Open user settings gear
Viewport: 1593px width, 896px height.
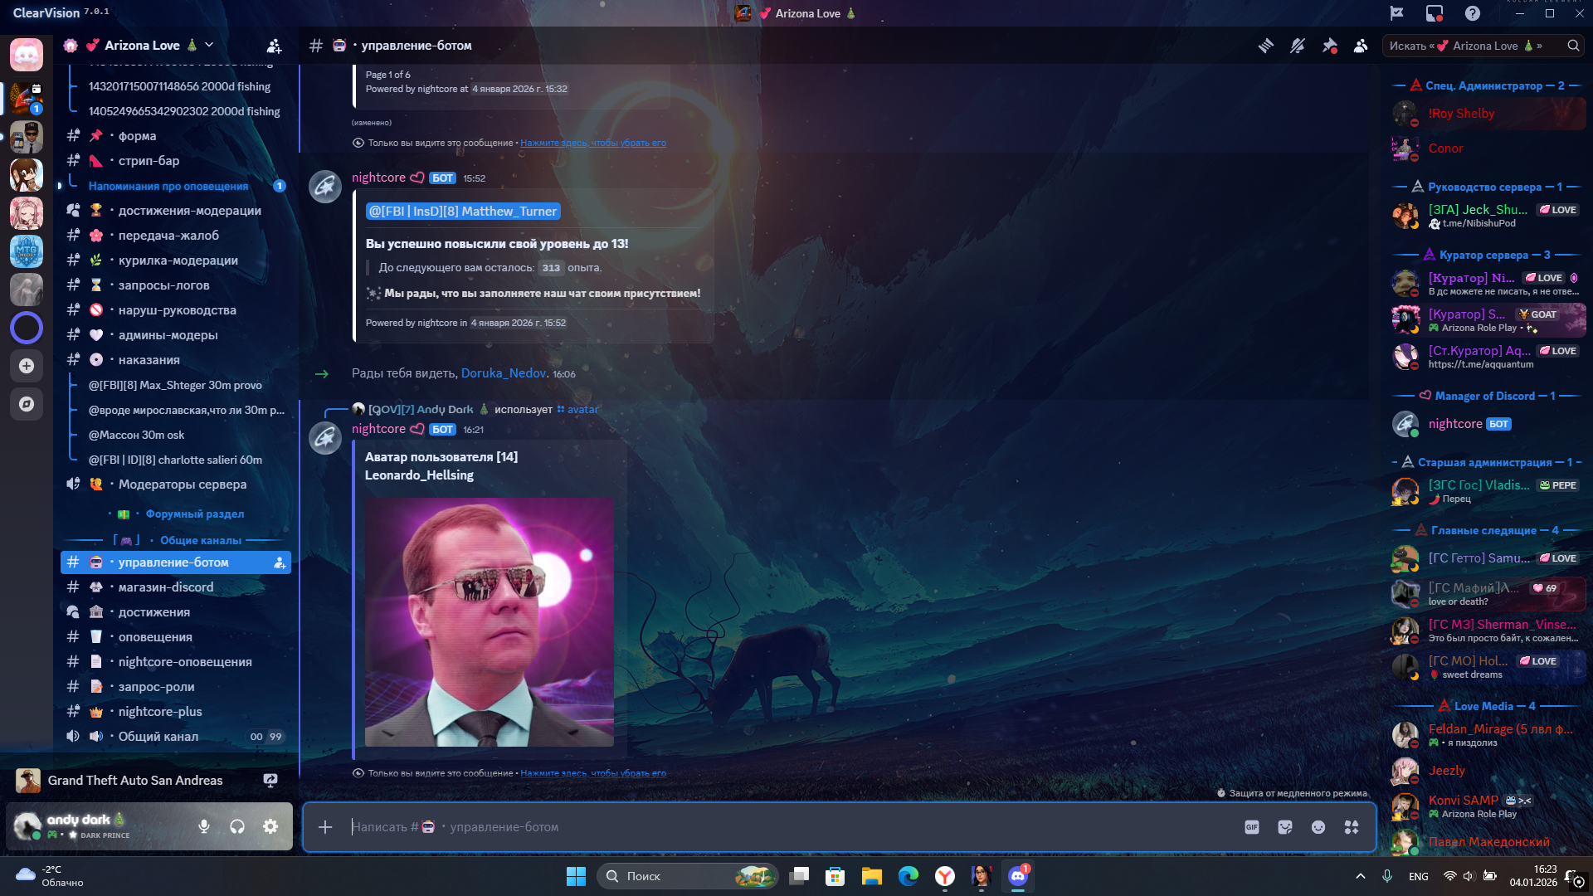click(x=270, y=826)
